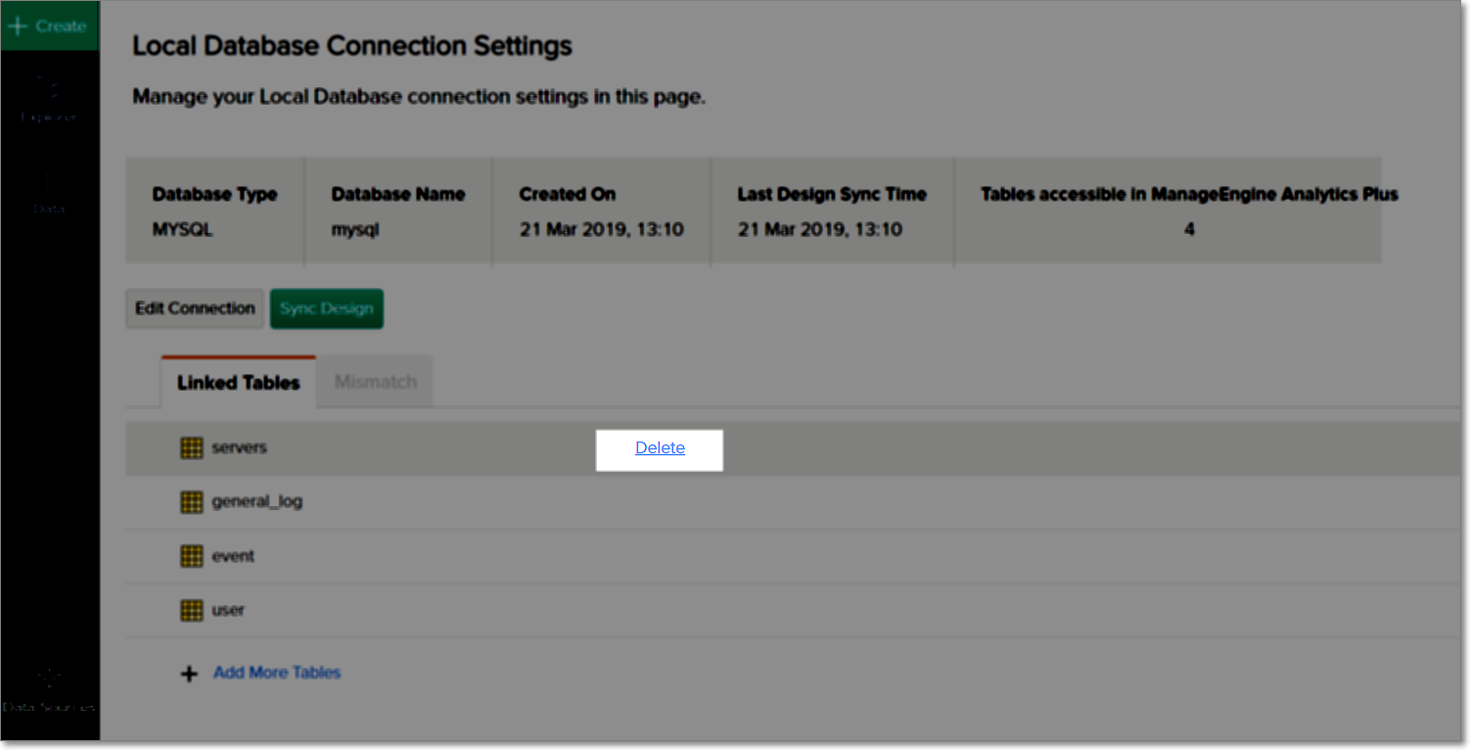Image resolution: width=1470 pixels, height=750 pixels.
Task: Click the servers table icon
Action: tap(192, 448)
